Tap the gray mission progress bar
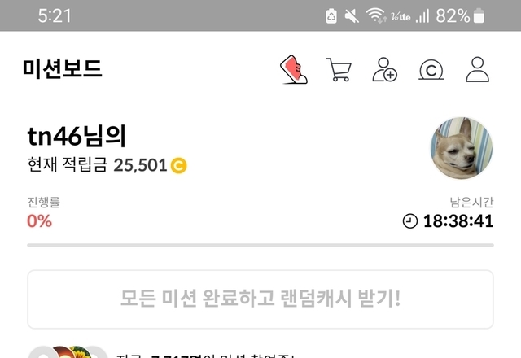Image resolution: width=521 pixels, height=358 pixels. 260,245
